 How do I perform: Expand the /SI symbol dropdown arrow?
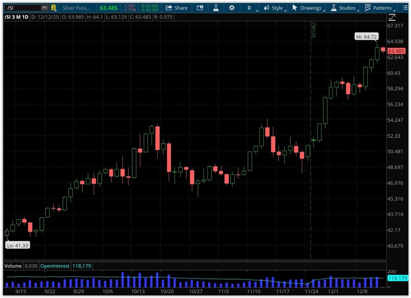coord(44,8)
